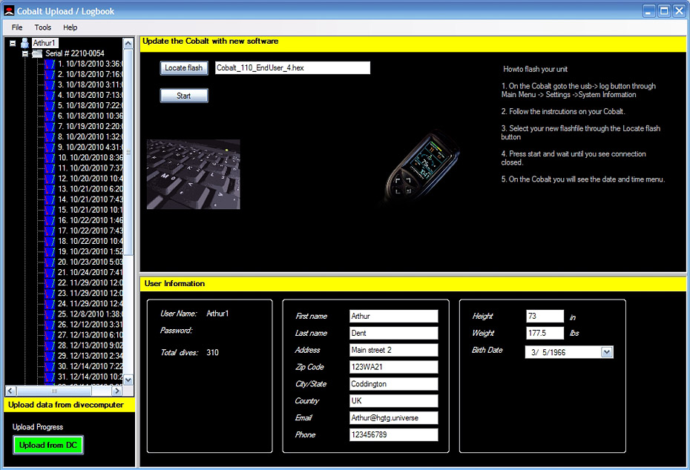Click the dive computer icon beside Serial # 2210-0054
This screenshot has width=690, height=470.
[x=37, y=53]
